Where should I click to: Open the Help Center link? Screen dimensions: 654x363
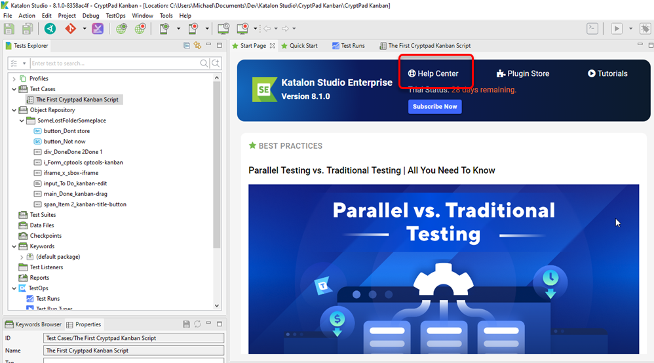pos(433,73)
